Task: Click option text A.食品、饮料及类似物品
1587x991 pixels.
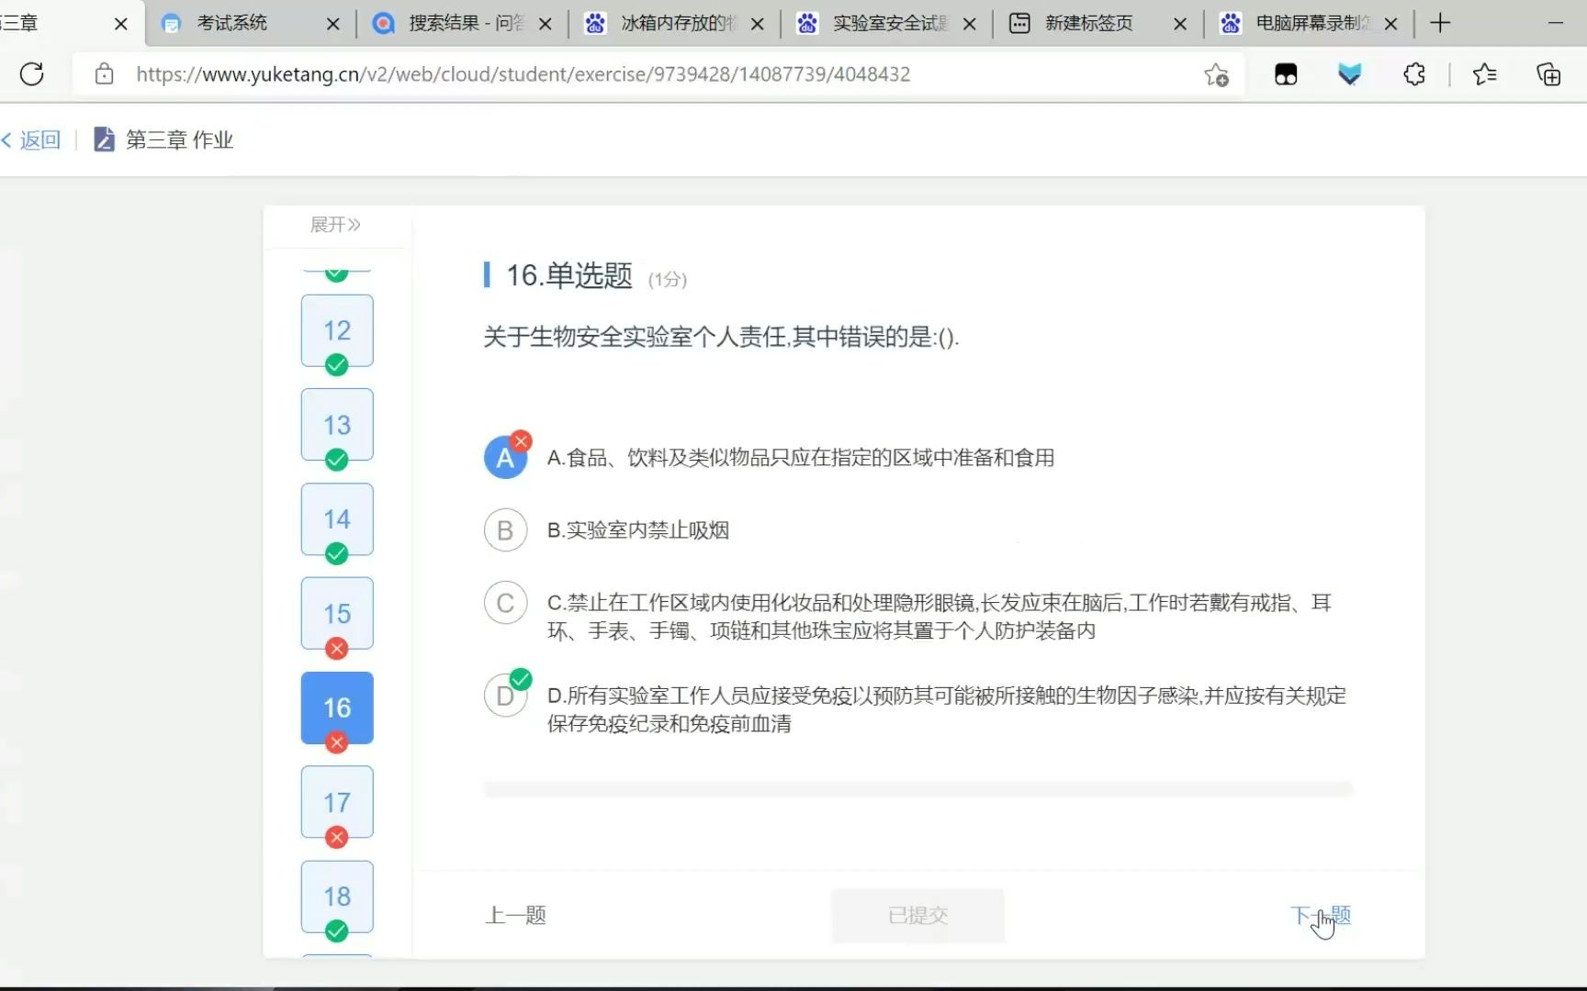Action: (801, 457)
